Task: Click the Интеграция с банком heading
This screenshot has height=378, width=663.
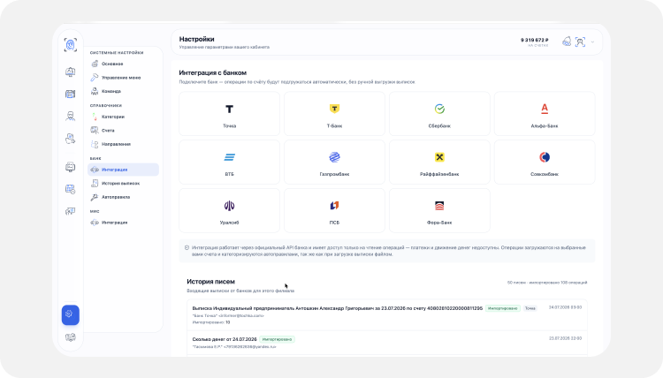Action: [x=213, y=72]
